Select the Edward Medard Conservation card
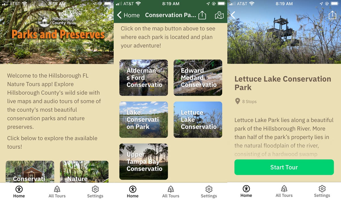 (198, 78)
